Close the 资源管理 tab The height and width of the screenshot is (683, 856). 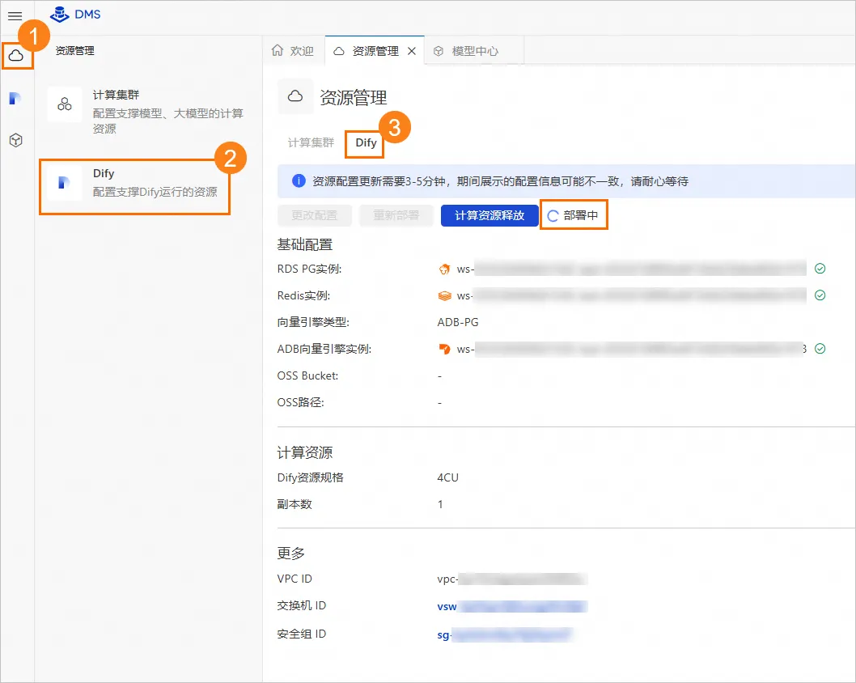point(412,51)
